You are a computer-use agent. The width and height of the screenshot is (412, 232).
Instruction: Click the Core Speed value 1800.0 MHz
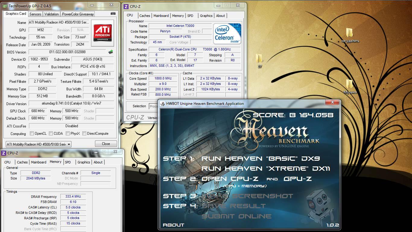[x=163, y=79]
